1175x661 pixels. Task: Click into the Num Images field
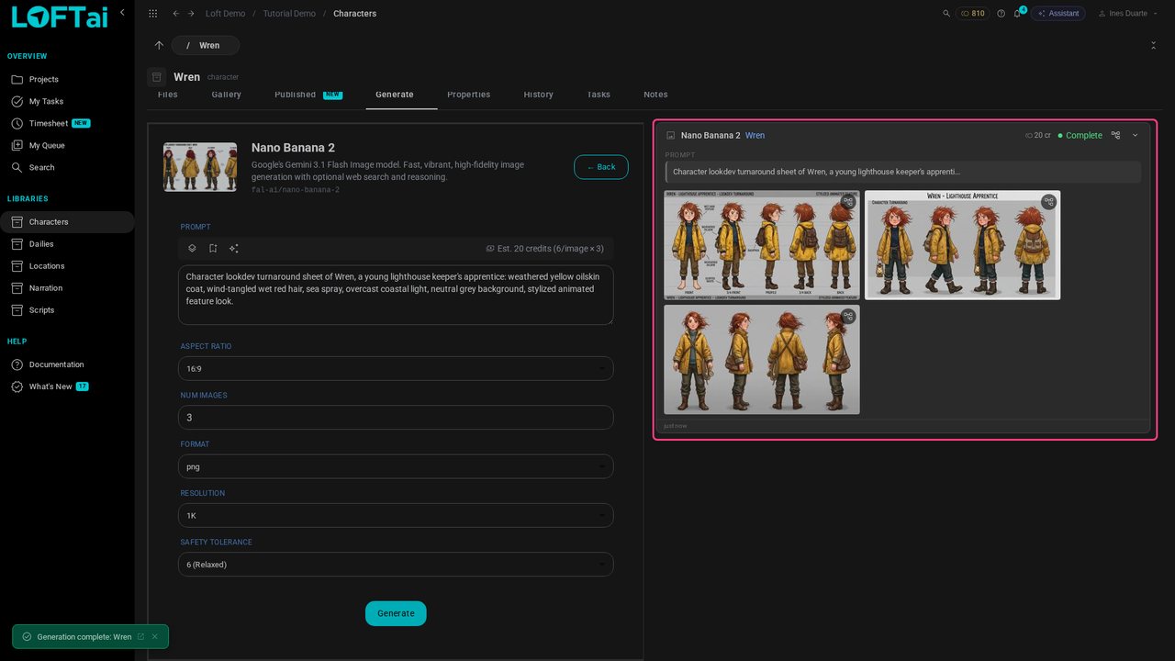[396, 417]
